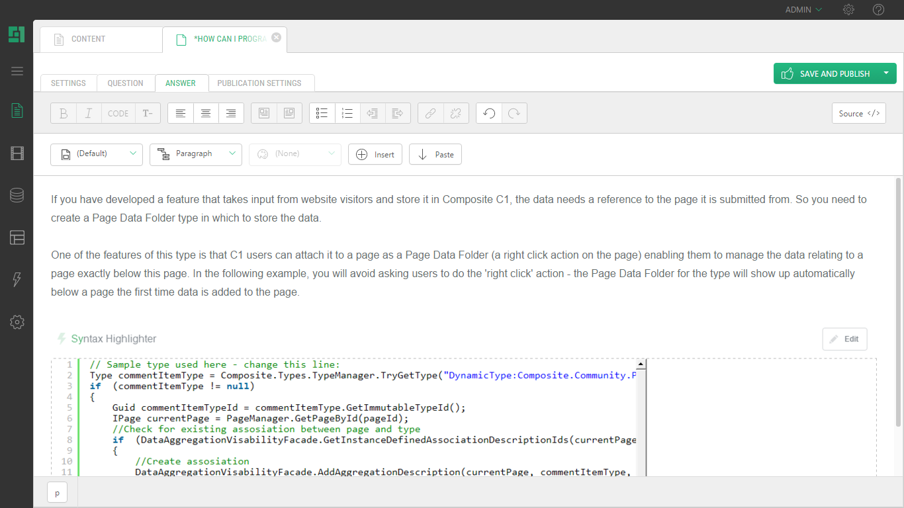
Task: Click the Syntax Highlighter Edit button
Action: pyautogui.click(x=844, y=339)
